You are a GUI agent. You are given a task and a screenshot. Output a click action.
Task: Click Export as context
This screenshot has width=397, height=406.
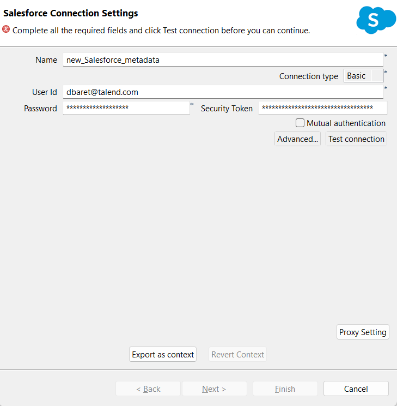point(163,354)
